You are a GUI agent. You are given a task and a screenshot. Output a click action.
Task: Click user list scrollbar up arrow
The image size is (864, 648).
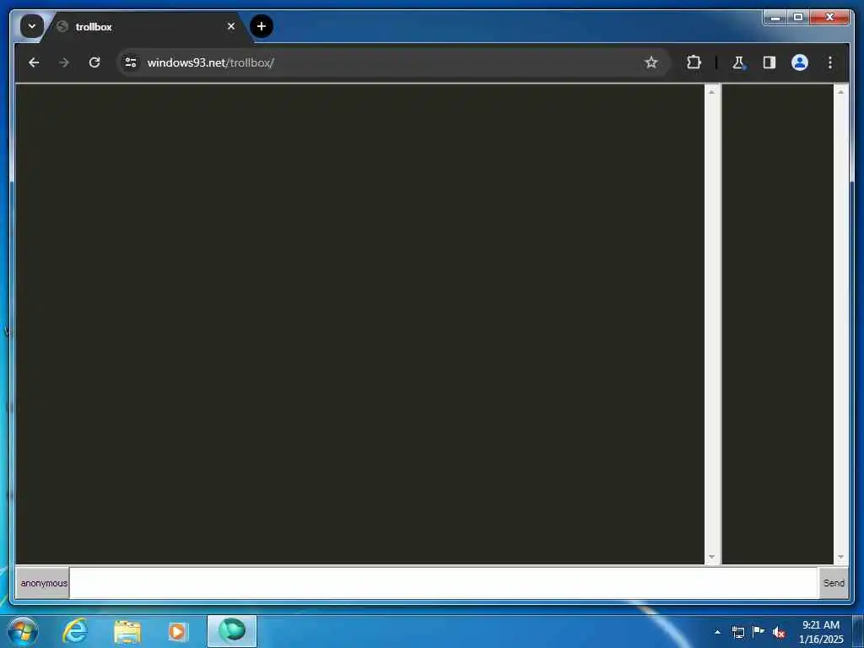(x=841, y=91)
